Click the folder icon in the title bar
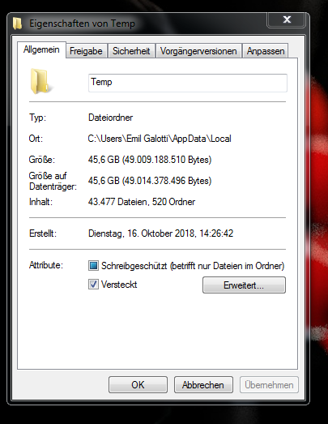This screenshot has width=328, height=424. [17, 24]
